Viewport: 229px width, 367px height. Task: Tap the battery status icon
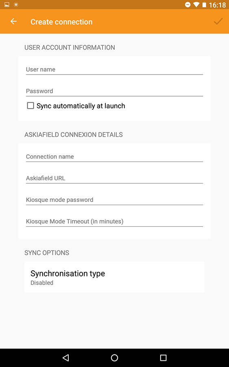pyautogui.click(x=204, y=4)
